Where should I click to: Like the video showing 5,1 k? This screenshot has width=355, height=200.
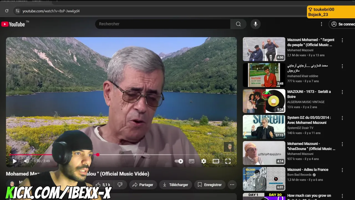[103, 185]
